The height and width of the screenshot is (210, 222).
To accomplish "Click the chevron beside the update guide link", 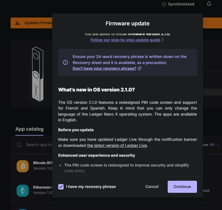I will [163, 40].
